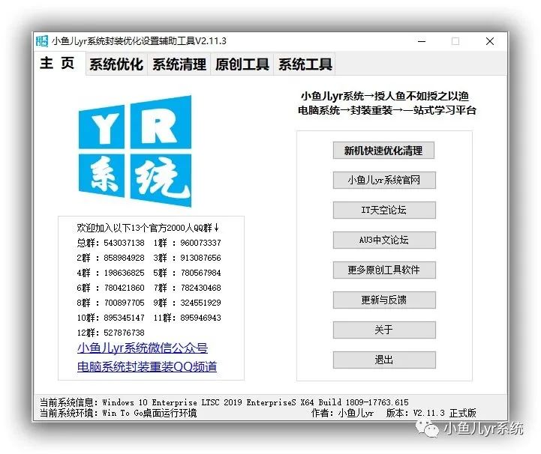Click the 新机快速优化清理 button
This screenshot has width=541, height=454.
tap(383, 151)
